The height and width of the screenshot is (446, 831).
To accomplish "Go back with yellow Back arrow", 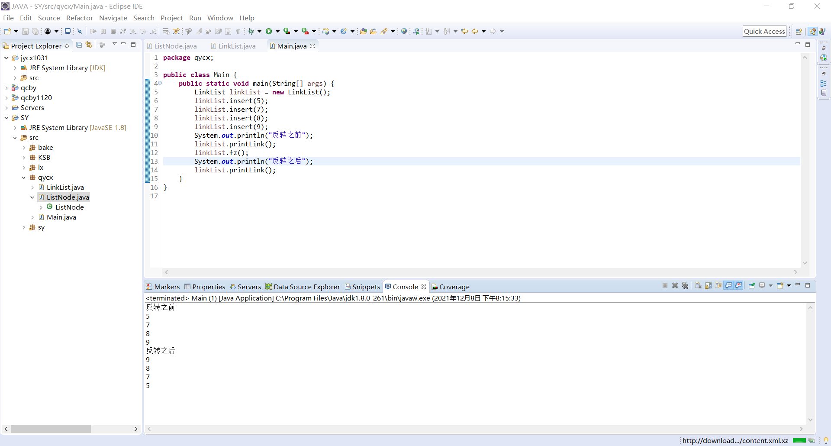I will pyautogui.click(x=475, y=31).
